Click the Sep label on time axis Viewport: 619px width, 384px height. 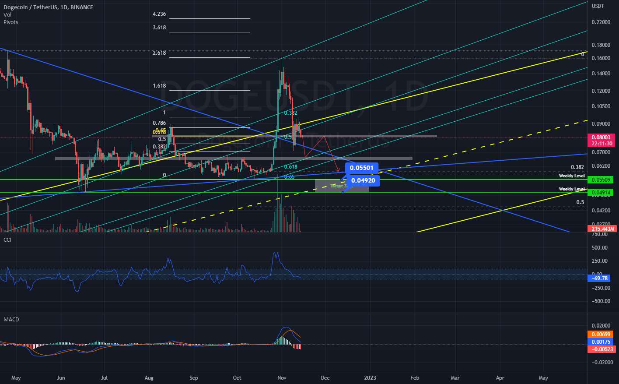[194, 377]
